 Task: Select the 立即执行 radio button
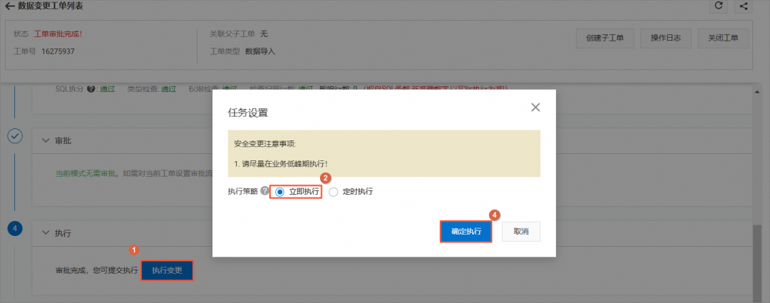click(280, 192)
